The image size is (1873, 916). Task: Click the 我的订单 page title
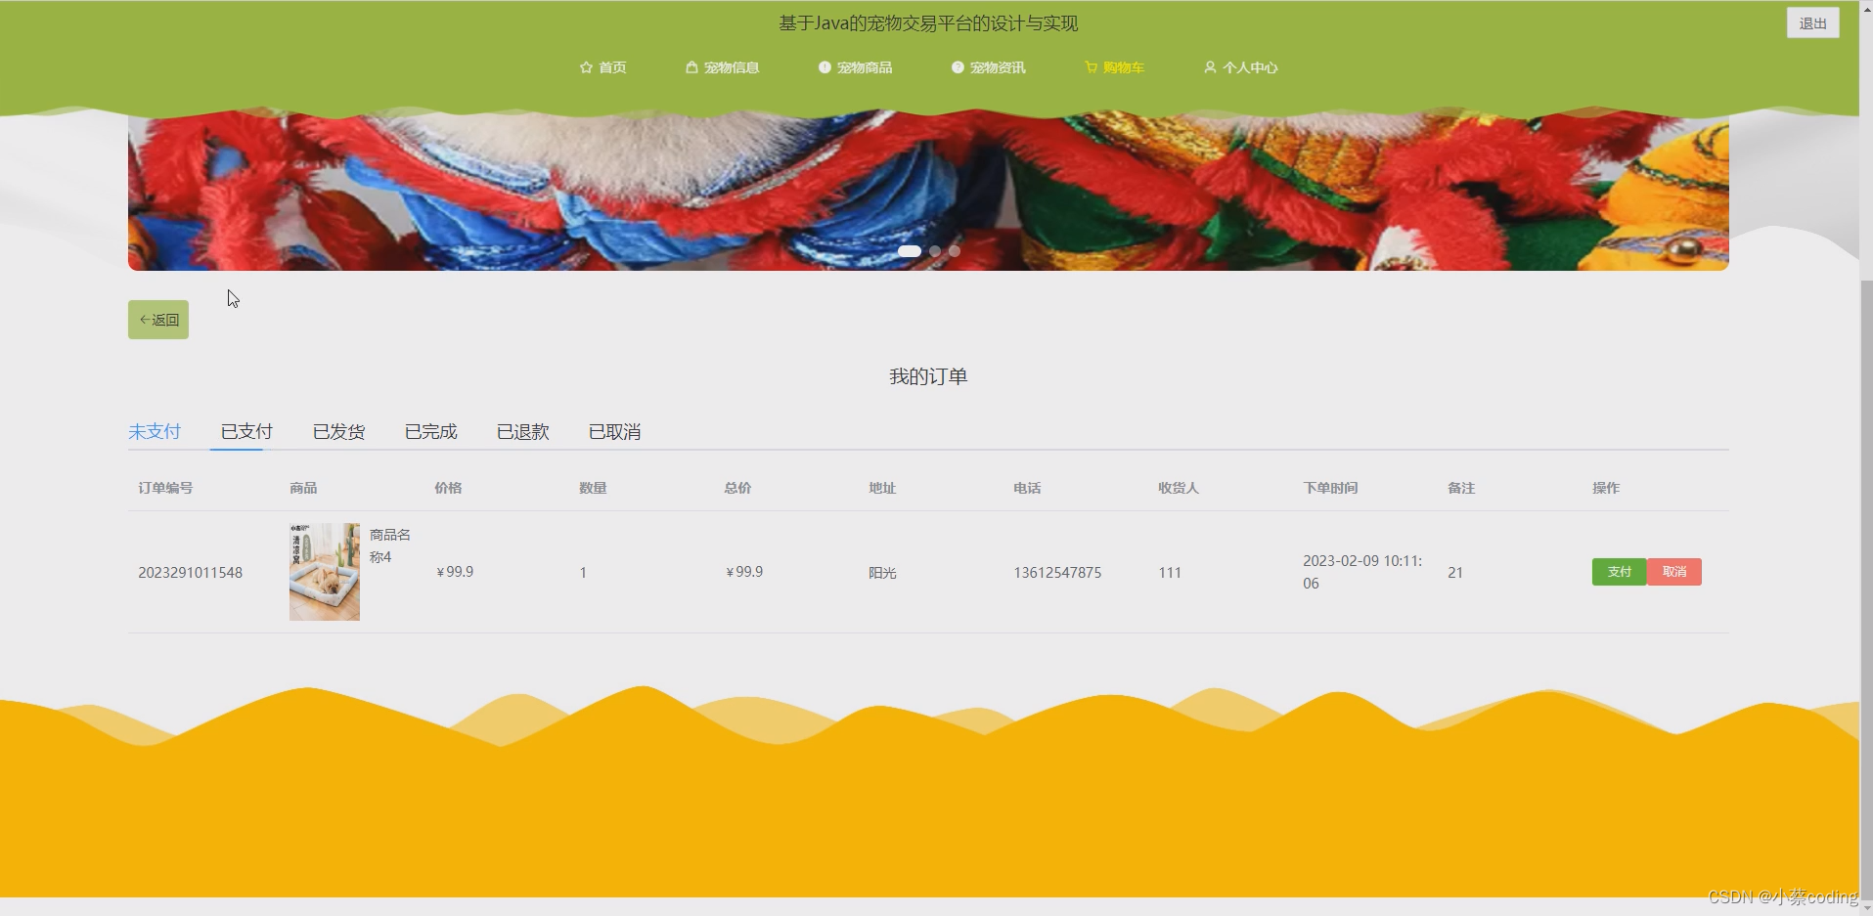click(928, 376)
